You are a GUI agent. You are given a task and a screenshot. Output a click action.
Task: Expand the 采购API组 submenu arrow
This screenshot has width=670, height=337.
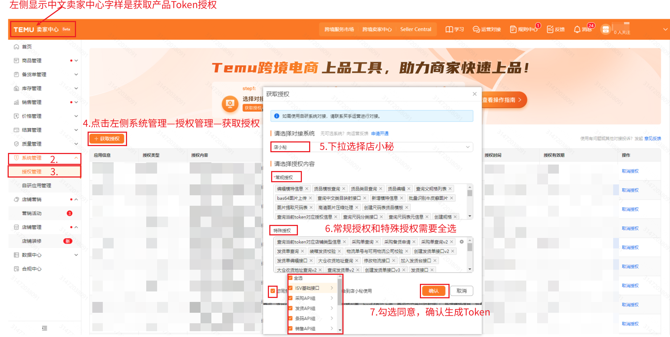(332, 298)
